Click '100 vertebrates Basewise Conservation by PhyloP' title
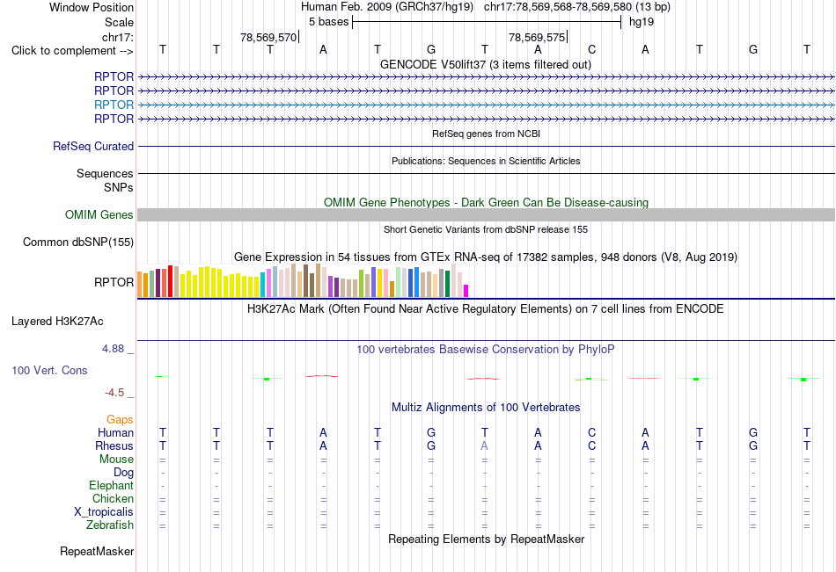This screenshot has width=836, height=572. pyautogui.click(x=485, y=350)
